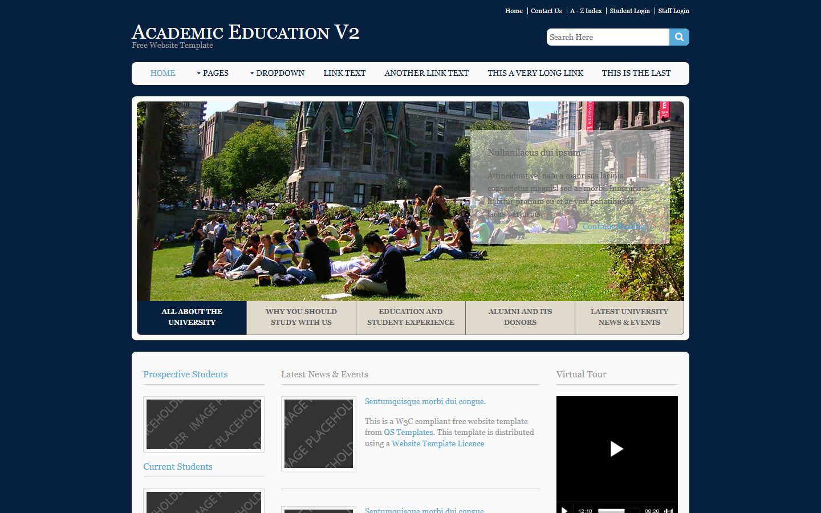Expand the DROPDOWN menu

(x=277, y=73)
